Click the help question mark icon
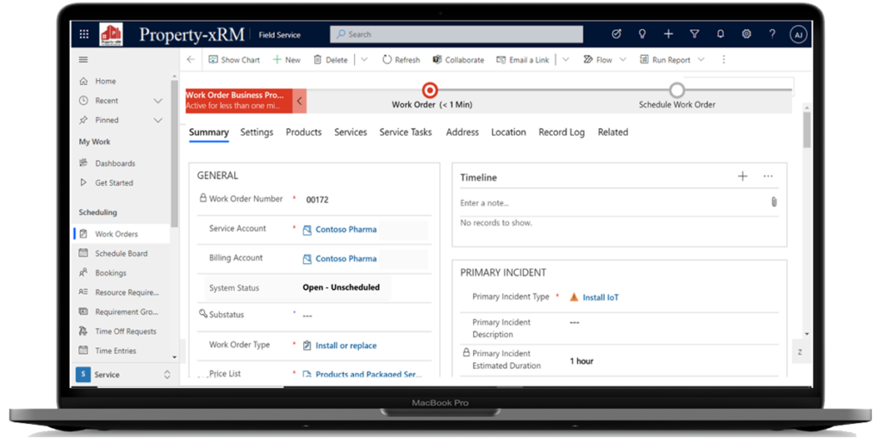Screen dimensions: 882x443 773,34
